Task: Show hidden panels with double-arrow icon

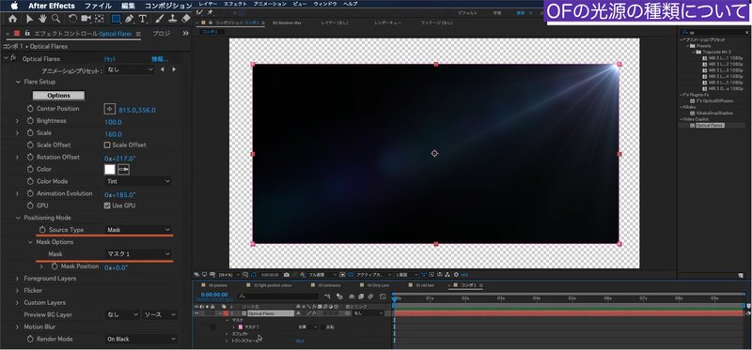Action: tap(185, 34)
